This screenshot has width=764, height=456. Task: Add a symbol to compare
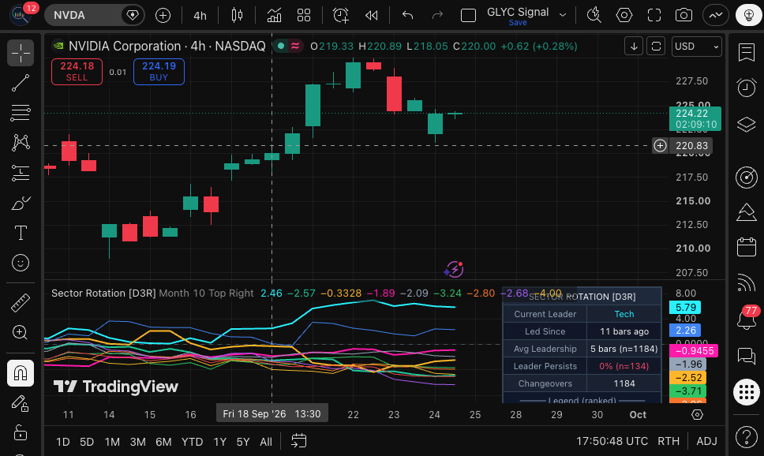click(x=163, y=15)
